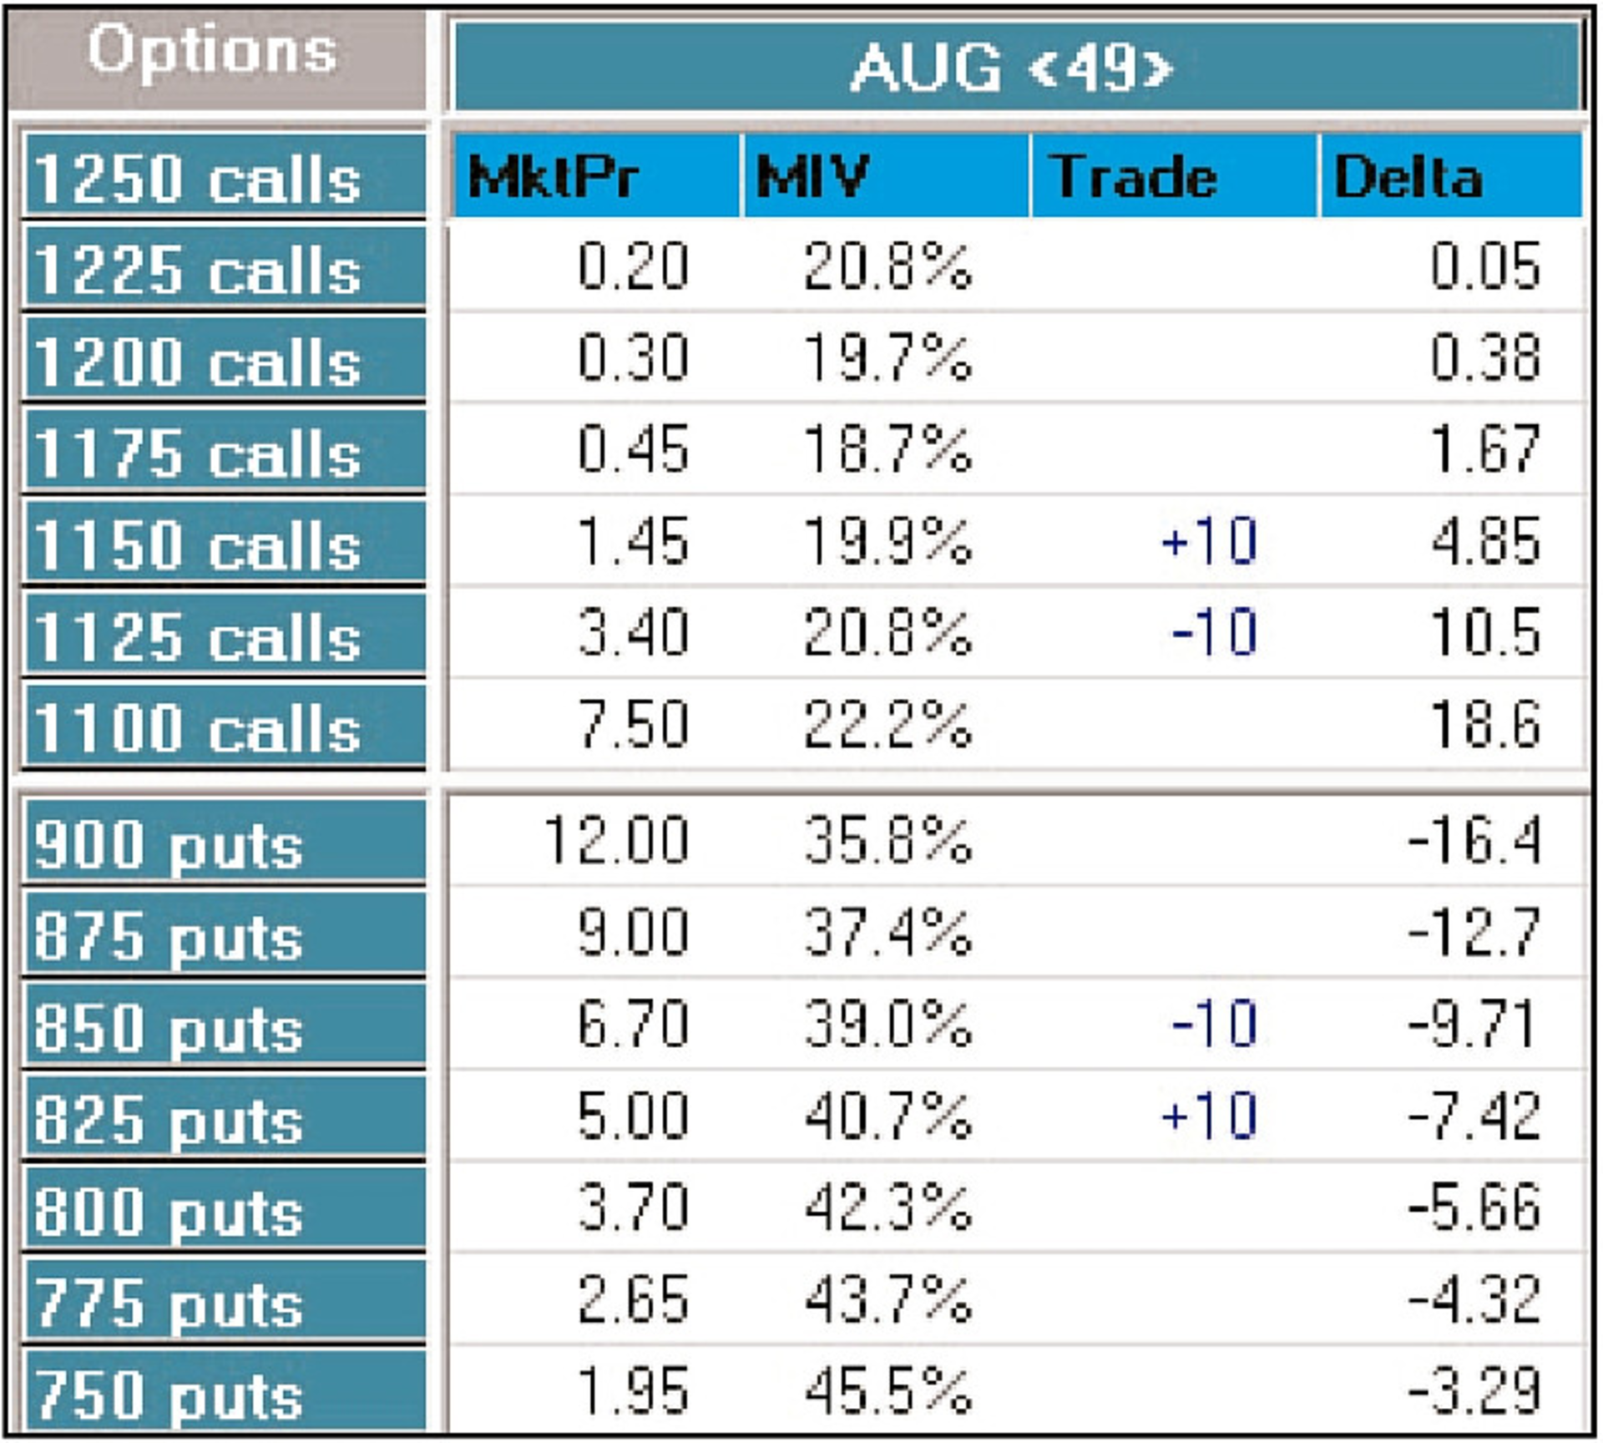This screenshot has width=1603, height=1443.
Task: Click the MIV column header
Action: click(x=885, y=176)
